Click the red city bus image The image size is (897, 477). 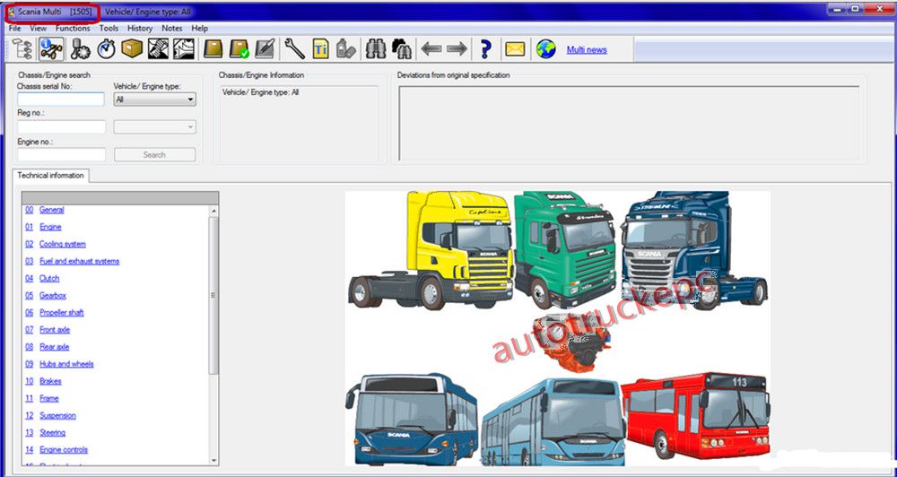tap(696, 415)
